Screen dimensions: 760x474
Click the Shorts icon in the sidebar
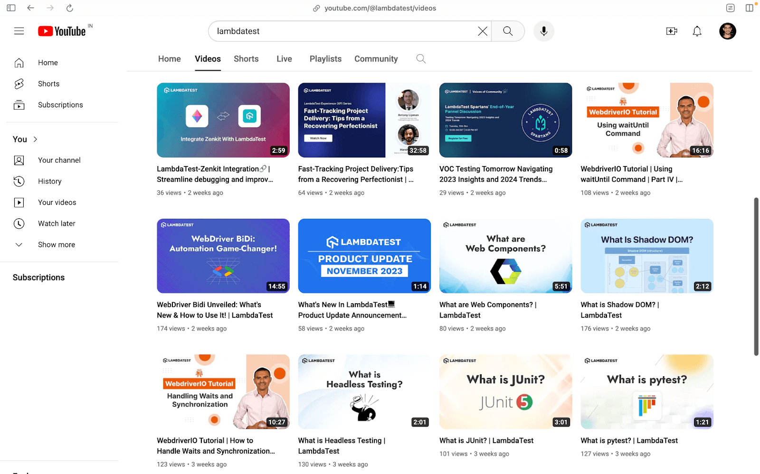click(19, 84)
